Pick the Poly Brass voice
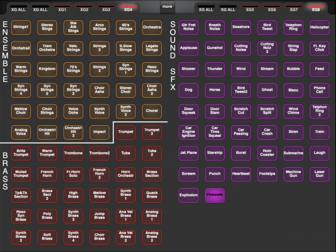This screenshot has height=252, width=336. point(47,216)
